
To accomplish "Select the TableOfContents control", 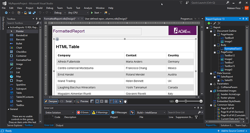I will pyautogui.click(x=25, y=97).
